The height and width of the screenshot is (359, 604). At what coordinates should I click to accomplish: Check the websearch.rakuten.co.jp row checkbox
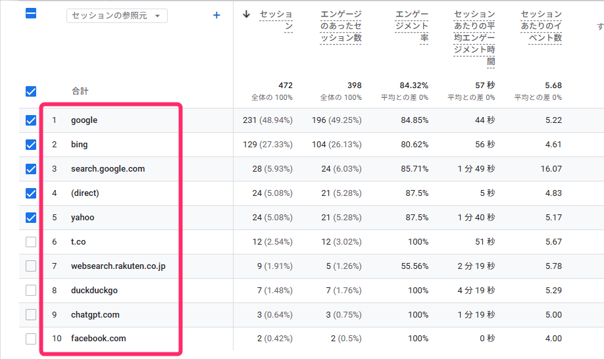pyautogui.click(x=31, y=266)
